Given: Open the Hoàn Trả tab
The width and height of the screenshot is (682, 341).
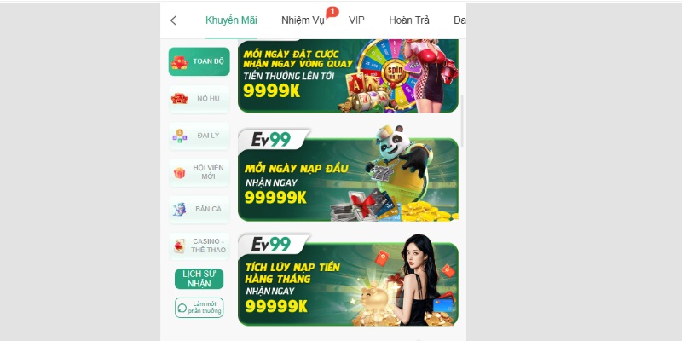Looking at the screenshot, I should click(x=409, y=20).
